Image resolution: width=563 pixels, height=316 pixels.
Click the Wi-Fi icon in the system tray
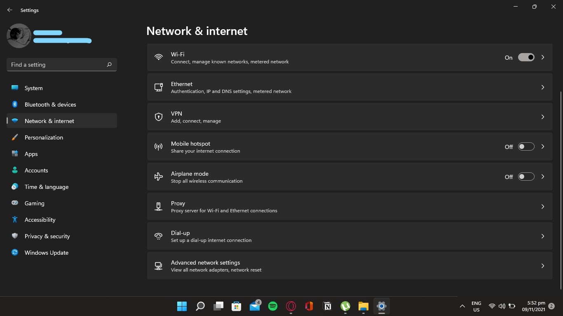(x=492, y=306)
